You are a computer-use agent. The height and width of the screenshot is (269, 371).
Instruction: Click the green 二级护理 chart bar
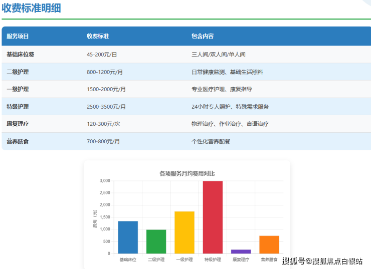pyautogui.click(x=156, y=241)
